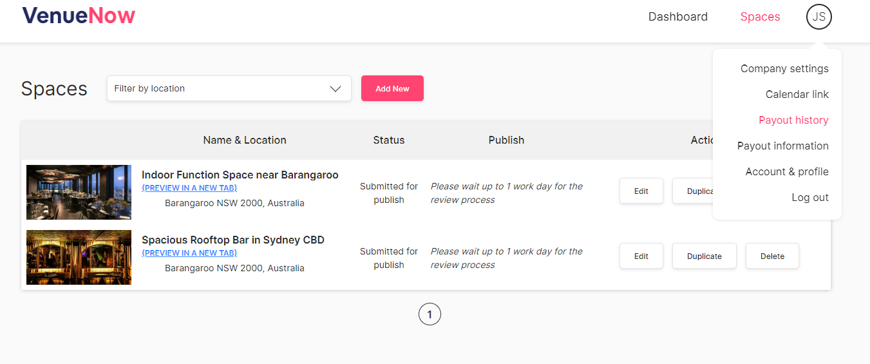Viewport: 870px width, 364px height.
Task: Expand the Filter by location dropdown
Action: 229,88
